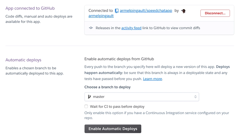239x138 pixels.
Task: Open the armelpingault profile link
Action: coord(101,16)
